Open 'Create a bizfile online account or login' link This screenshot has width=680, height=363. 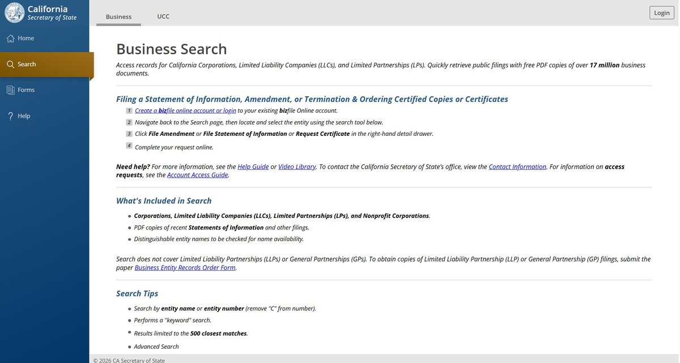tap(185, 110)
